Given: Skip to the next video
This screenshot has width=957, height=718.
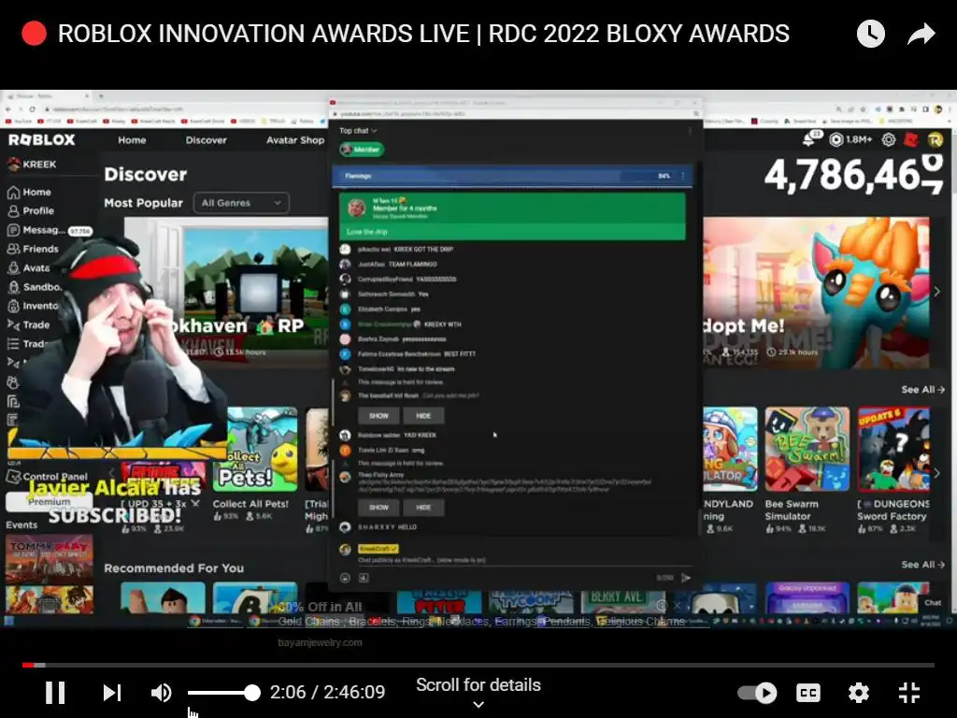Looking at the screenshot, I should click(112, 693).
